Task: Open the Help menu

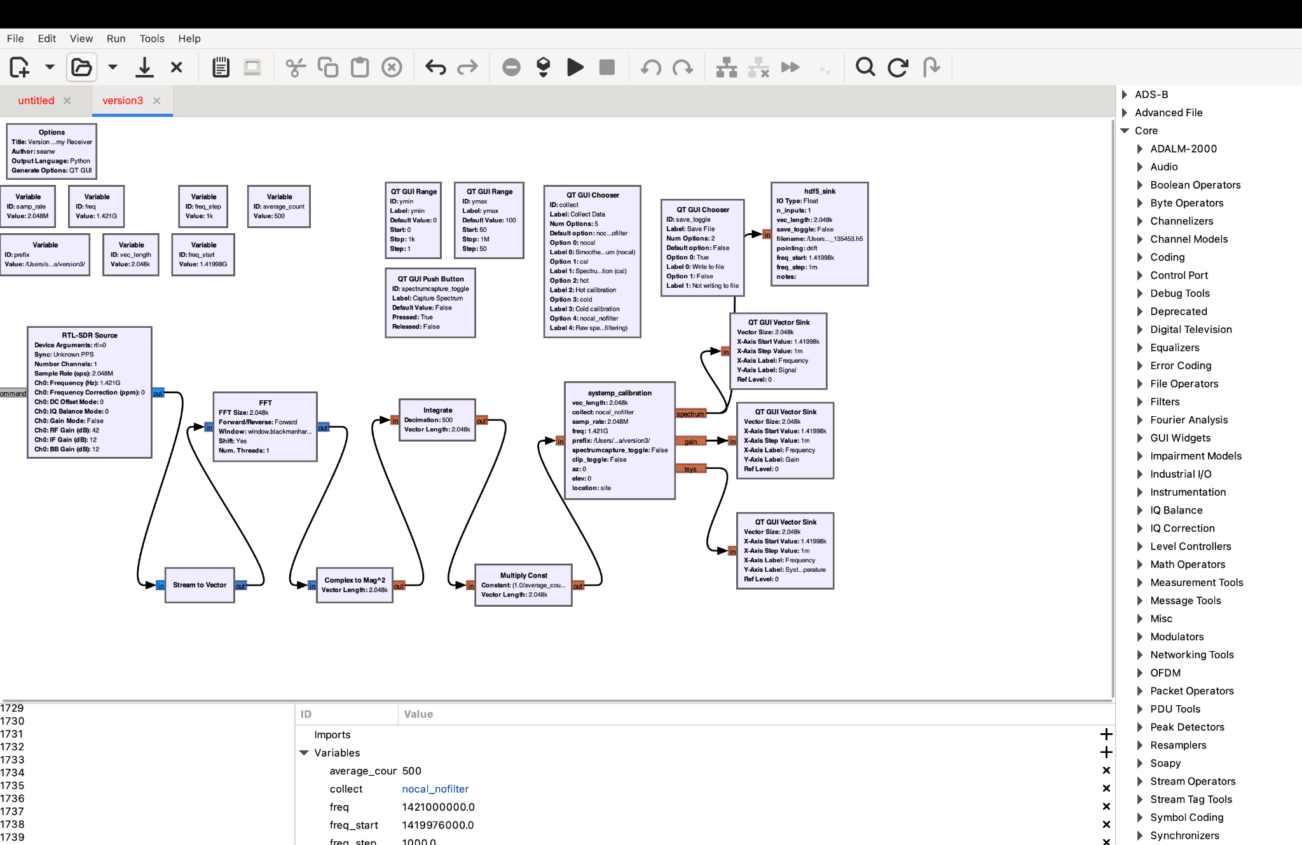Action: pyautogui.click(x=189, y=38)
